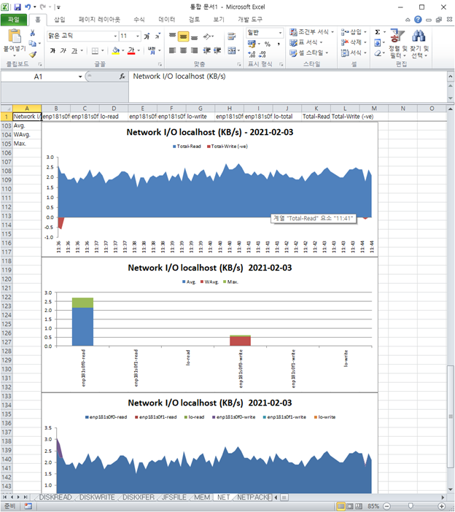Screen dimensions: 455x512
Task: Decrease font size
Action: tap(157, 36)
